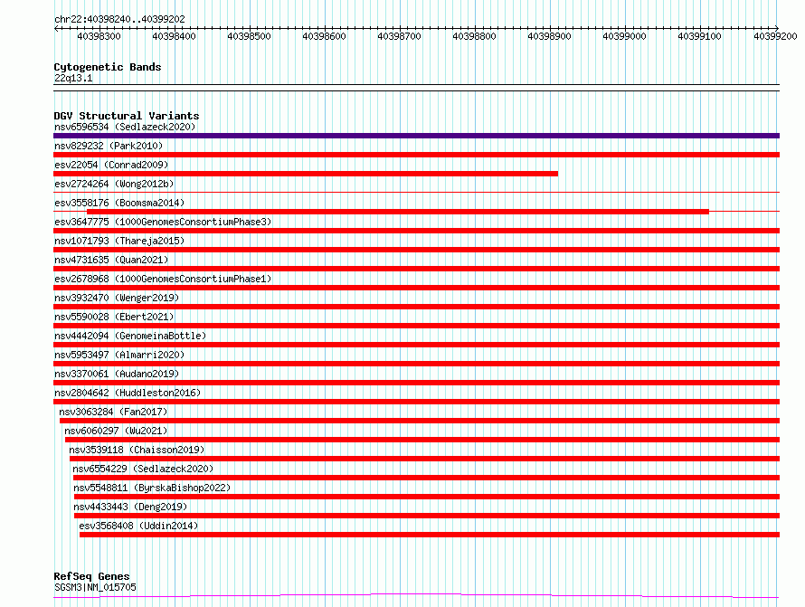Click ruler position 40398400
This screenshot has width=805, height=607.
[174, 36]
